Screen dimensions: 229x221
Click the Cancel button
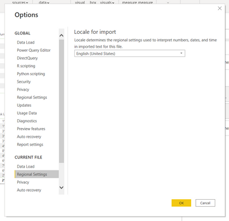click(205, 203)
